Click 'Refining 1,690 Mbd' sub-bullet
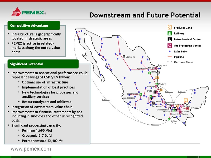Image resolution: width=211 pixels, height=158 pixels. 37,130
